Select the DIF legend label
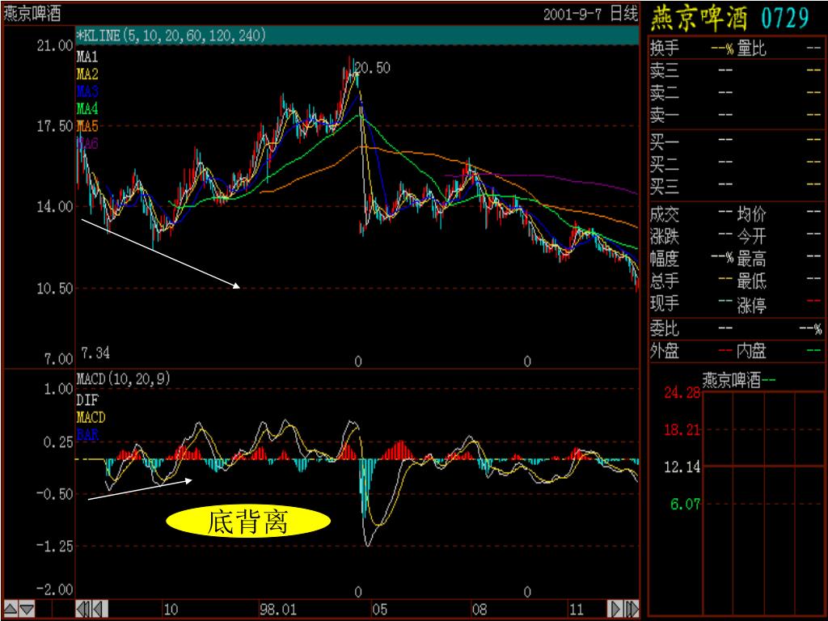This screenshot has width=828, height=621. pyautogui.click(x=87, y=399)
